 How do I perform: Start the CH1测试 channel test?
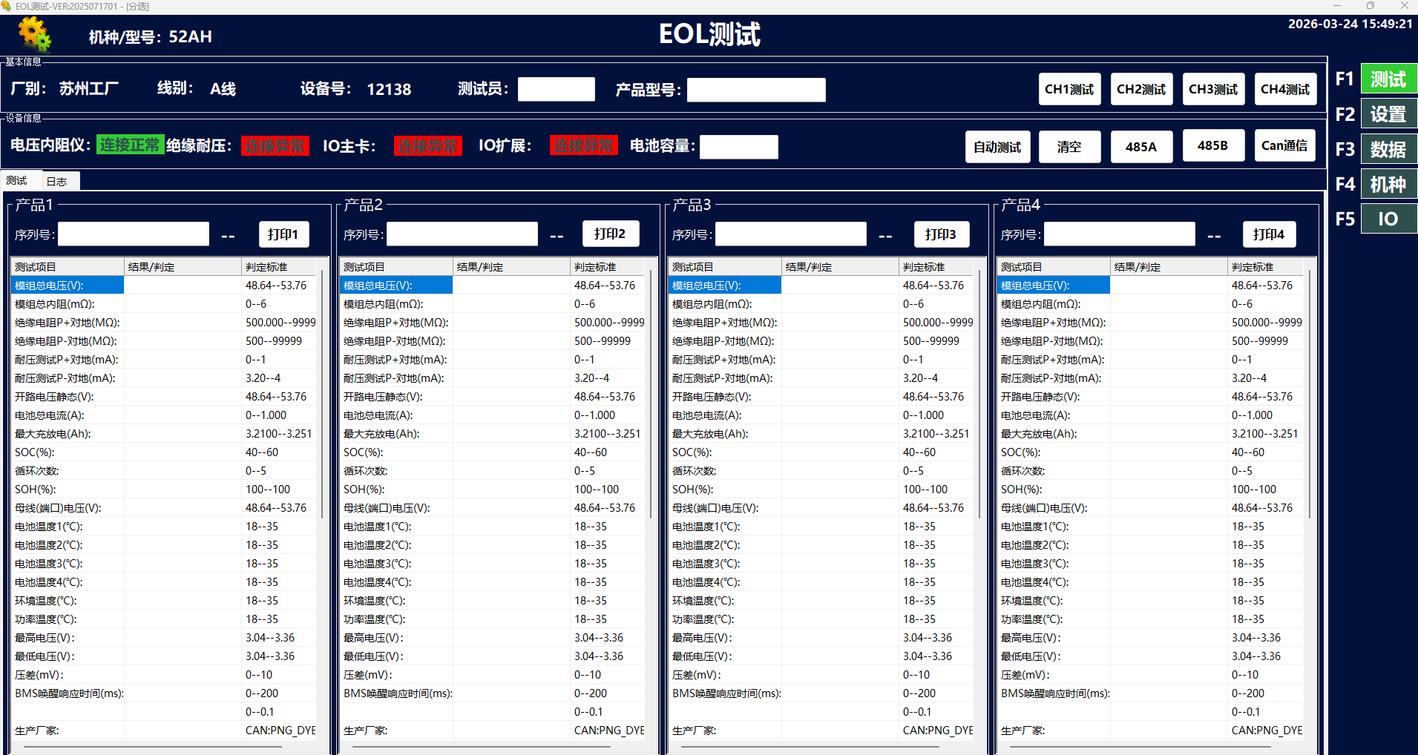pyautogui.click(x=1069, y=89)
